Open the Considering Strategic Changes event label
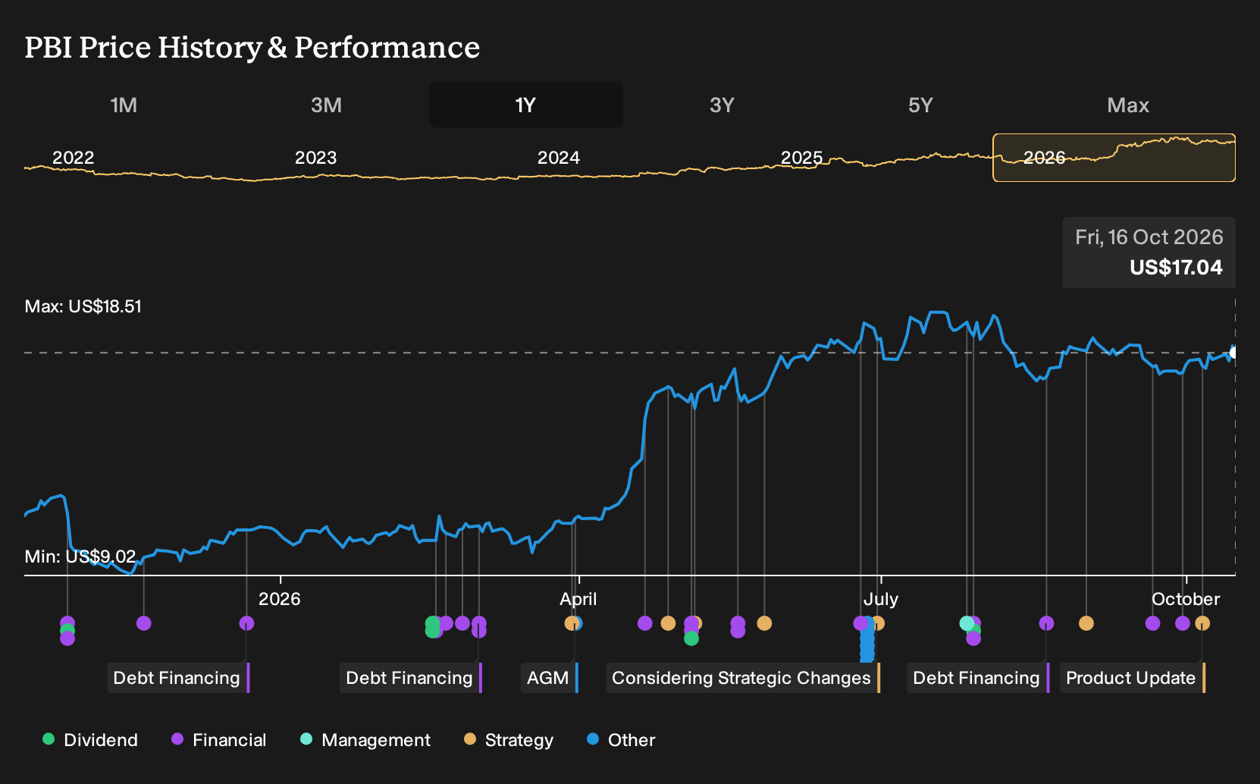1260x784 pixels. [x=743, y=678]
